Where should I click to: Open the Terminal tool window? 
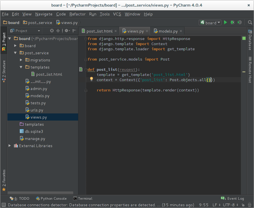tap(83, 199)
